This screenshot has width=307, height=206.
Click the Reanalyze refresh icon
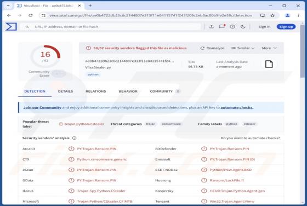coord(202,48)
